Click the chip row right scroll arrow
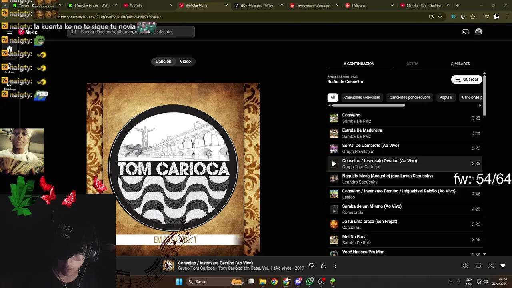 (480, 106)
